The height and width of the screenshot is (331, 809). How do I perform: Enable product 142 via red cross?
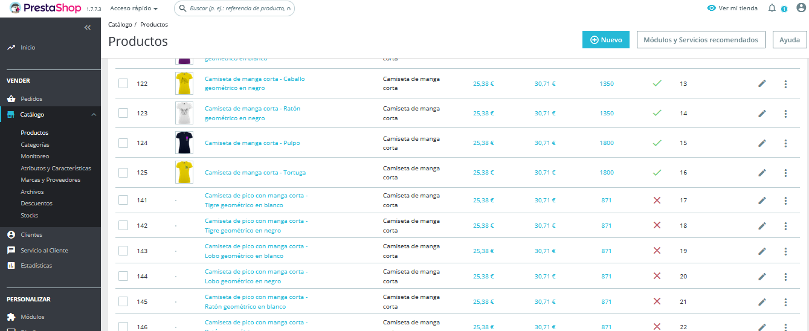657,225
